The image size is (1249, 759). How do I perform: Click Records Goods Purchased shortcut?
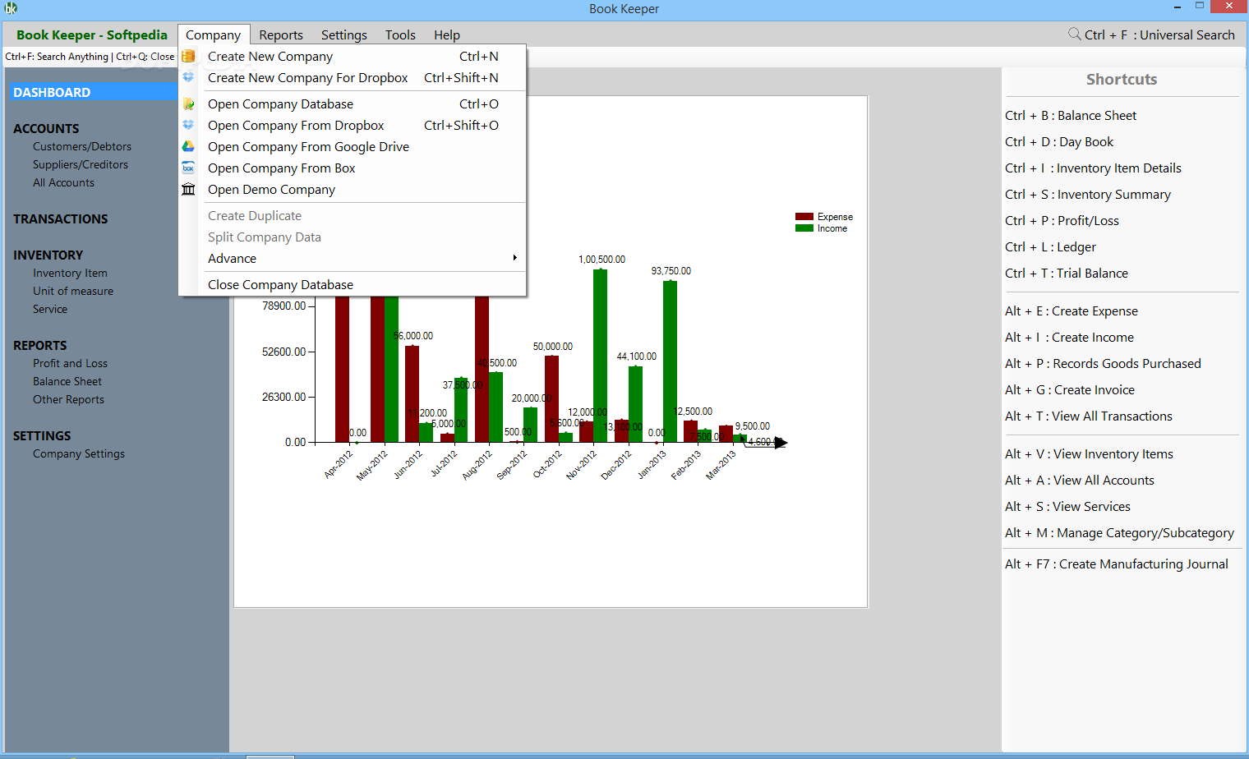tap(1103, 364)
